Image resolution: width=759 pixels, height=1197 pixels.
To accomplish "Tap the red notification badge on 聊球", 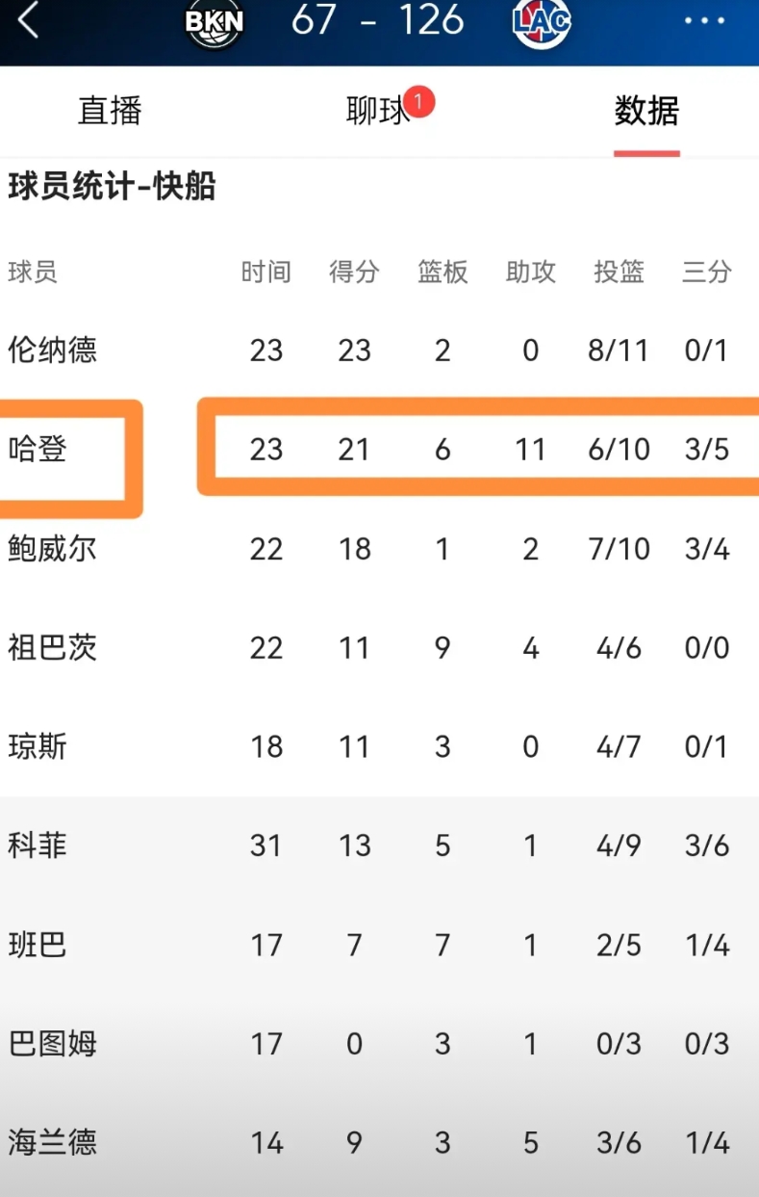I will click(419, 102).
